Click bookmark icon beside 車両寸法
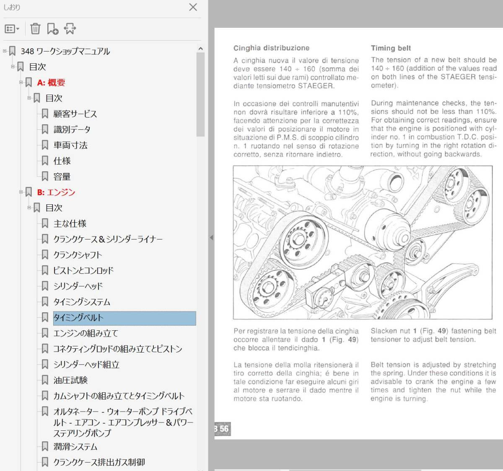 pos(45,145)
